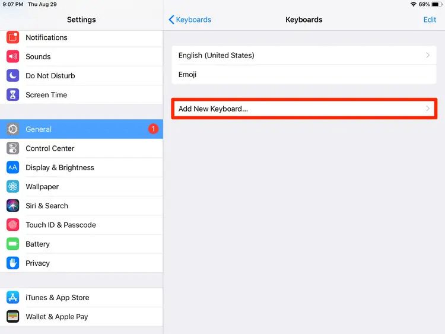The width and height of the screenshot is (445, 334).
Task: Open Wallet & Apple Pay settings
Action: [57, 317]
